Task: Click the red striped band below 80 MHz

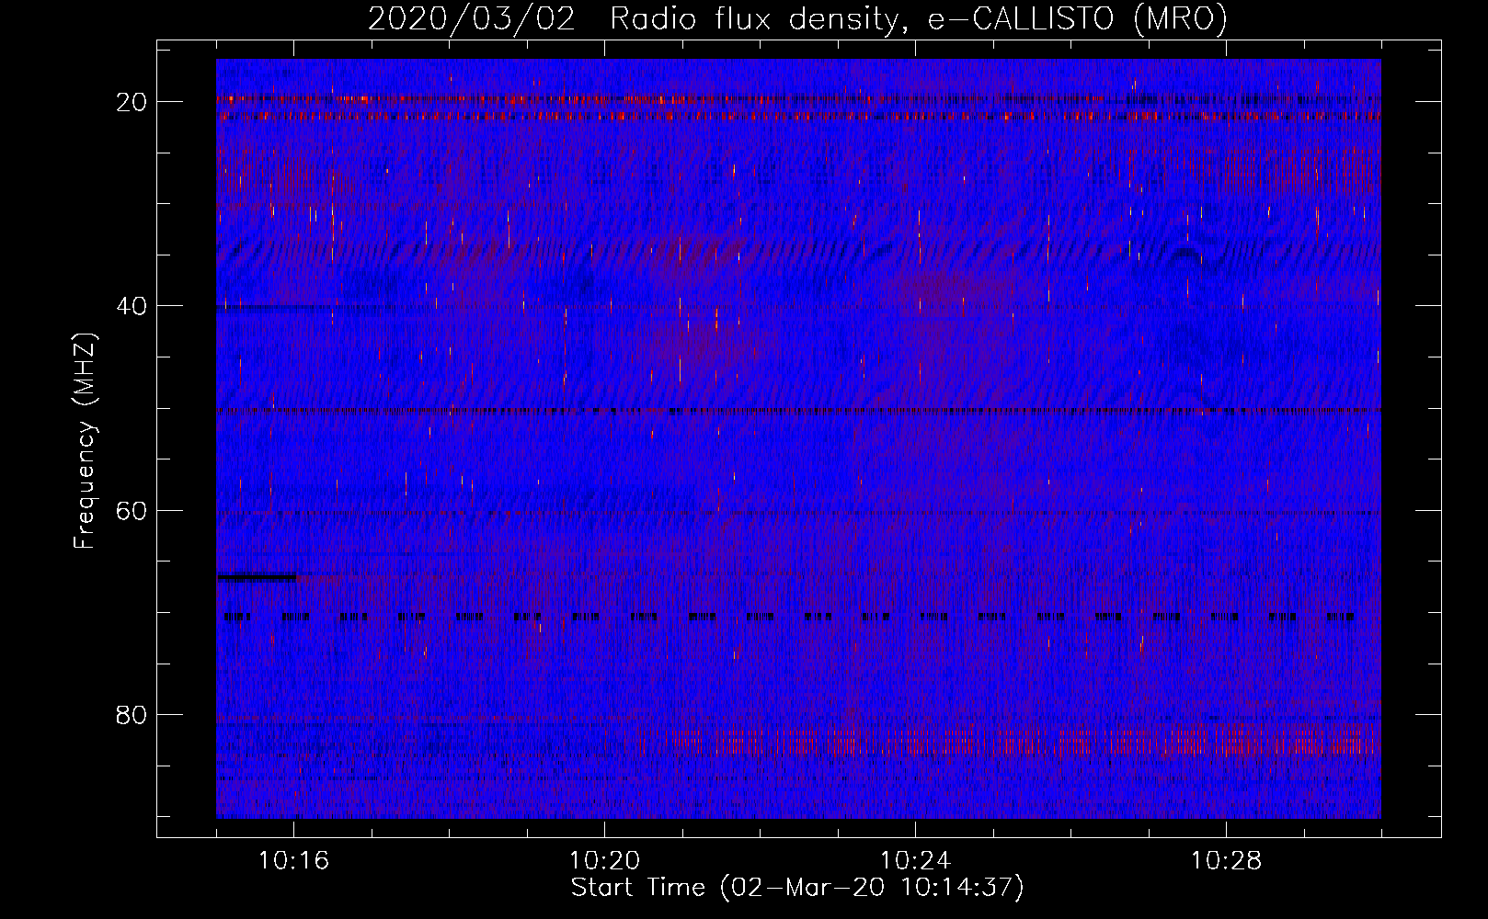Action: 1012,741
